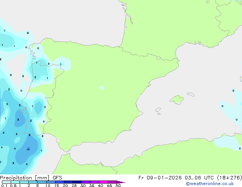Screen dimensions: 242x187
Task: Click the above-50 arrow tip of the legend
Action: pos(121,182)
